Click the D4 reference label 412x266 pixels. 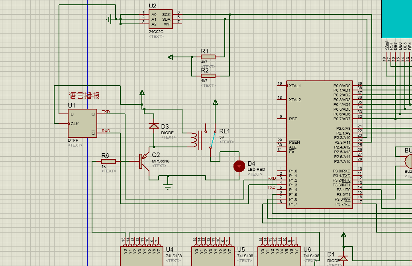coord(251,164)
